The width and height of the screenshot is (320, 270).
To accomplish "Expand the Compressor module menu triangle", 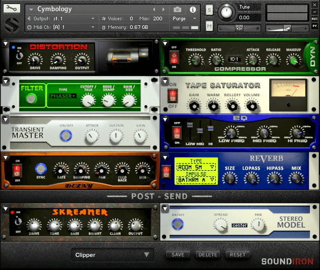I will 165,44.
